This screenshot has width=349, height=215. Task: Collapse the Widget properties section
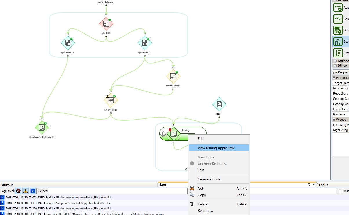334,120
